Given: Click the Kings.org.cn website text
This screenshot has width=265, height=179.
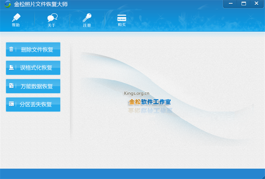Looking at the screenshot, I should tap(137, 93).
